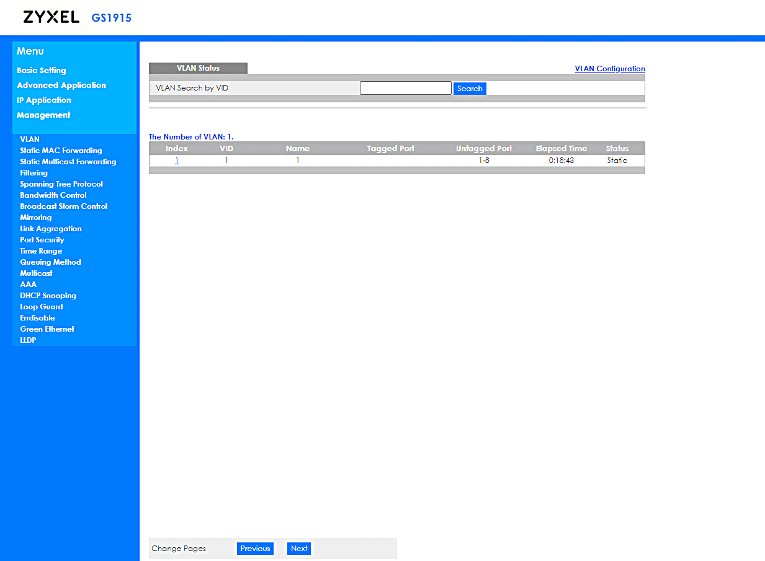Viewport: 765px width, 561px height.
Task: Select the VLAN Status tab
Action: coord(198,68)
